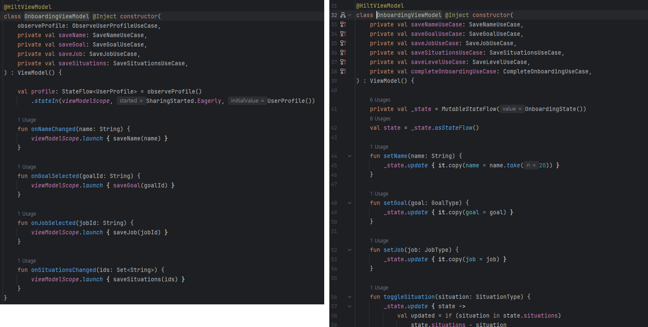
Task: Click the toggleSituation function name on line 56
Action: 409,297
